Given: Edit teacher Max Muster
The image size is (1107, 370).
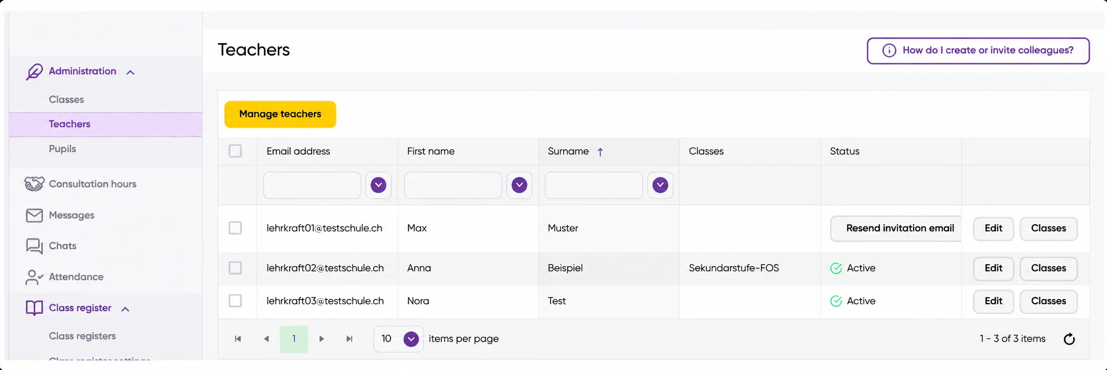Looking at the screenshot, I should (993, 229).
